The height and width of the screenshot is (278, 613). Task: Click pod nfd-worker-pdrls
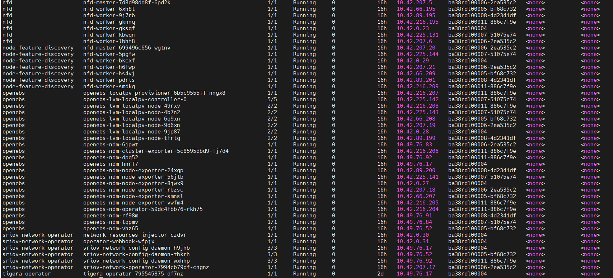[x=109, y=80]
